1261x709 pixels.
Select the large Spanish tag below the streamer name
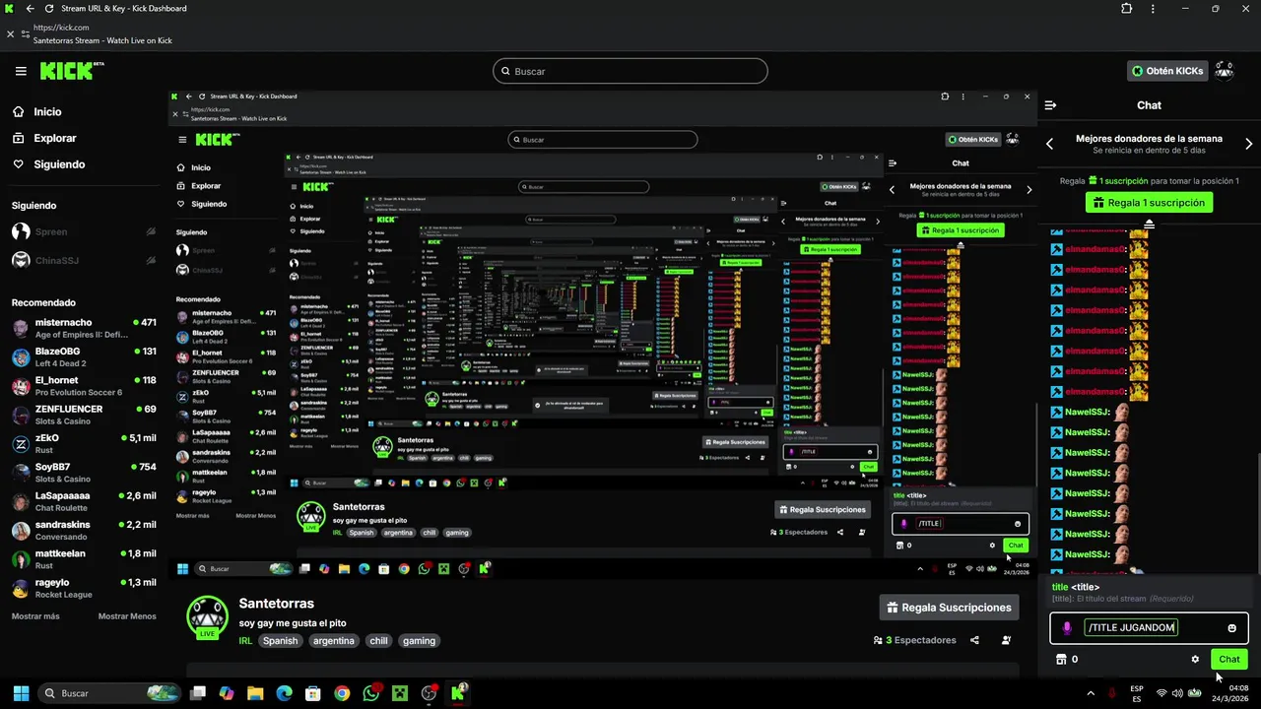[280, 641]
